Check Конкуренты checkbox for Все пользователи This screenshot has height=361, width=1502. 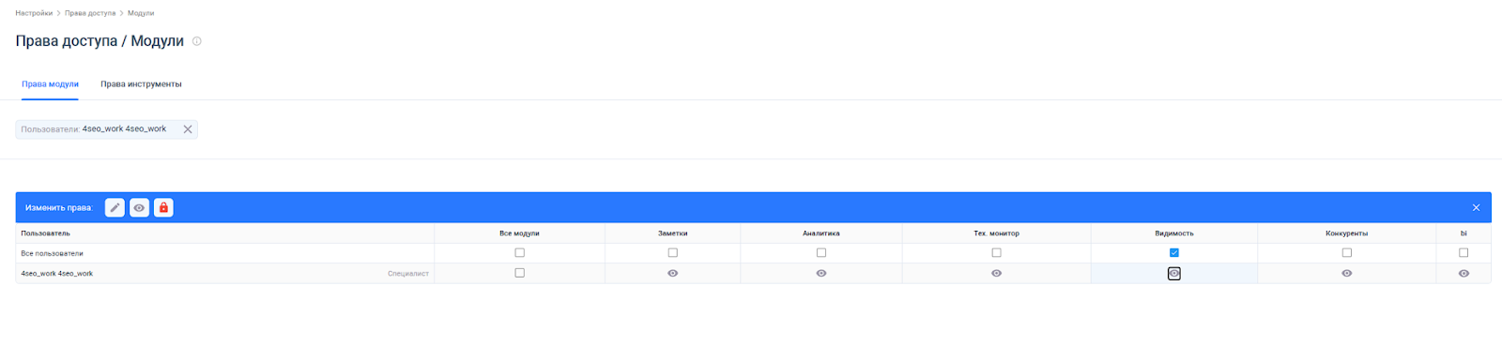(x=1346, y=253)
